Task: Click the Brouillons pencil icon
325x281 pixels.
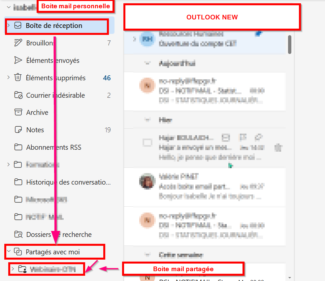Action: coord(18,43)
